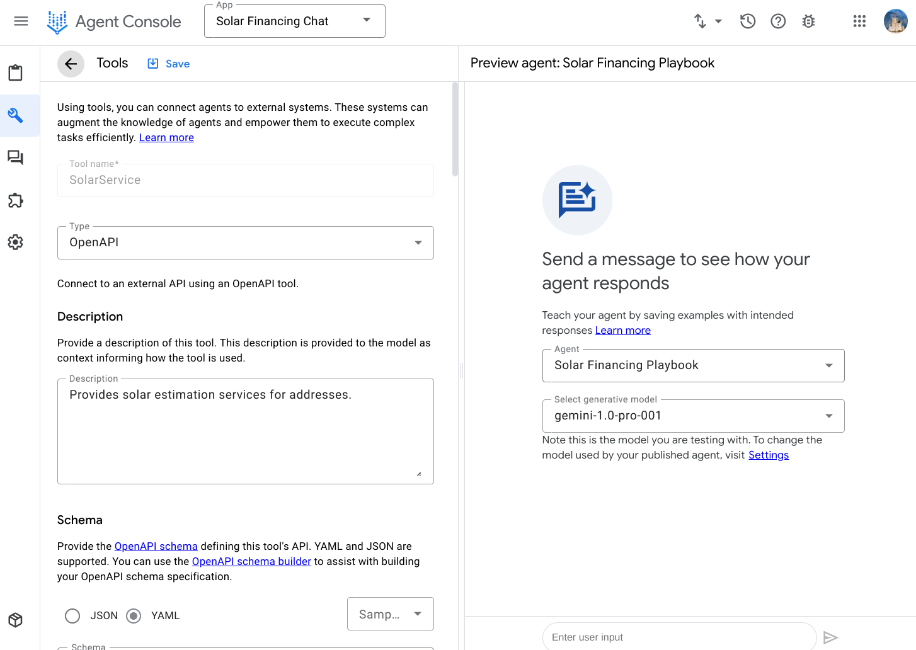Image resolution: width=916 pixels, height=650 pixels.
Task: Open the hamburger main menu
Action: click(21, 21)
